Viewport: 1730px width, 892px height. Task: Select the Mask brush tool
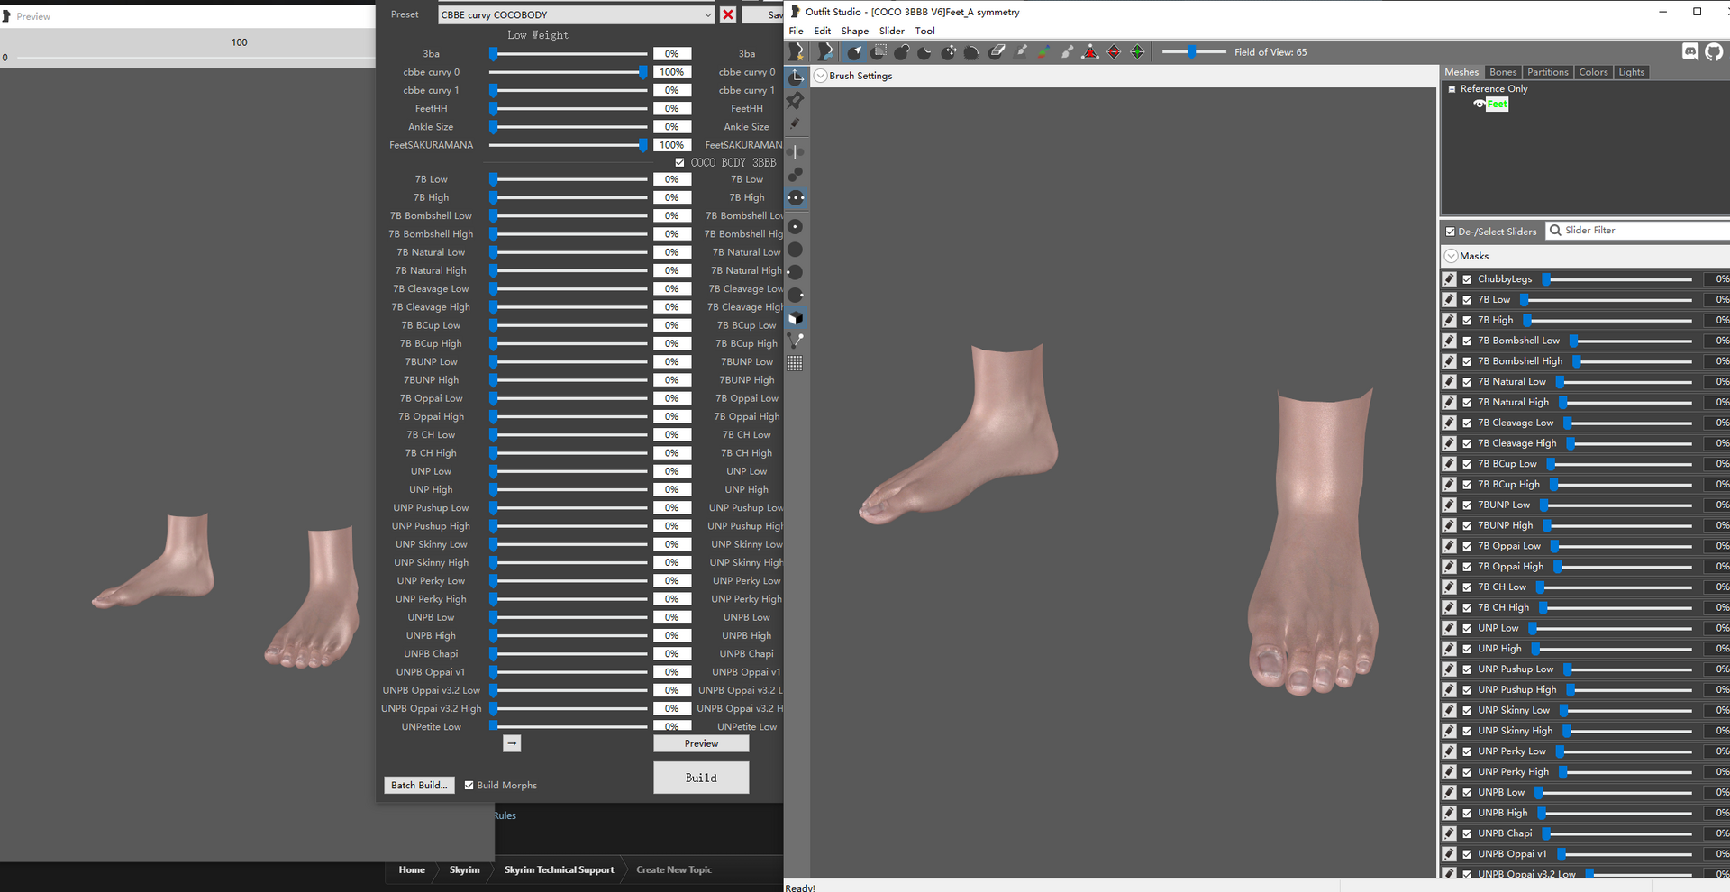pyautogui.click(x=879, y=52)
